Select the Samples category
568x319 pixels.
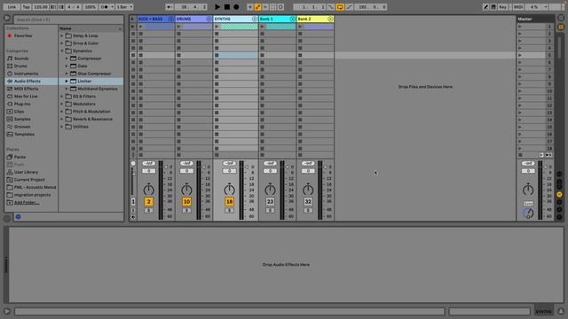(22, 119)
